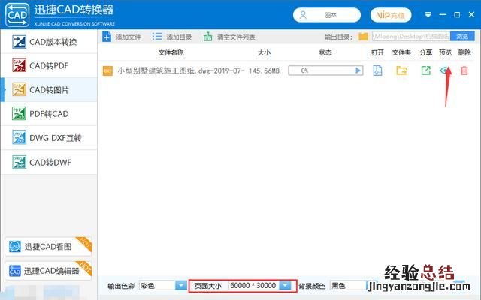
Task: Select the CAD转PDF sidebar tab
Action: (49, 66)
